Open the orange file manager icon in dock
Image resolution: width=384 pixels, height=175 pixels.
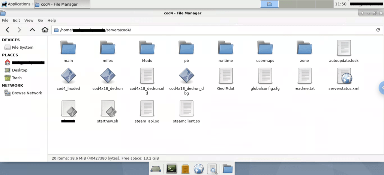[185, 169]
